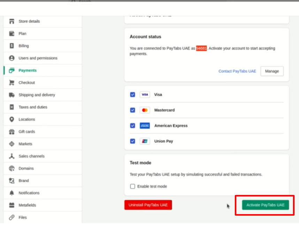Open Files settings
The image size is (299, 225).
point(43,217)
